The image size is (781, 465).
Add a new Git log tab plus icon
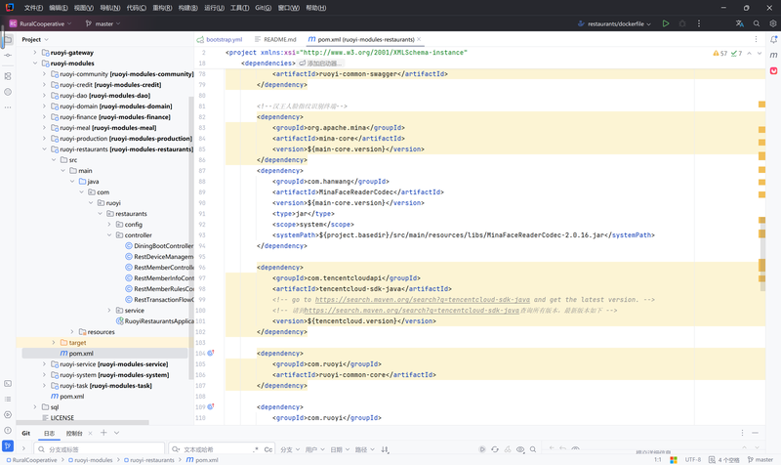pyautogui.click(x=103, y=433)
